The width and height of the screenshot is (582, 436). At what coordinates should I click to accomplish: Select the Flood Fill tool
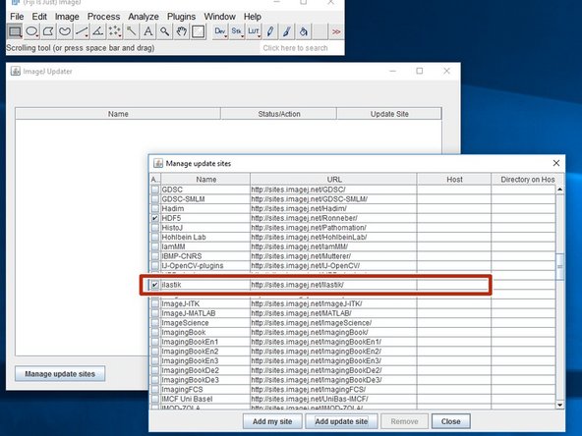[x=304, y=31]
